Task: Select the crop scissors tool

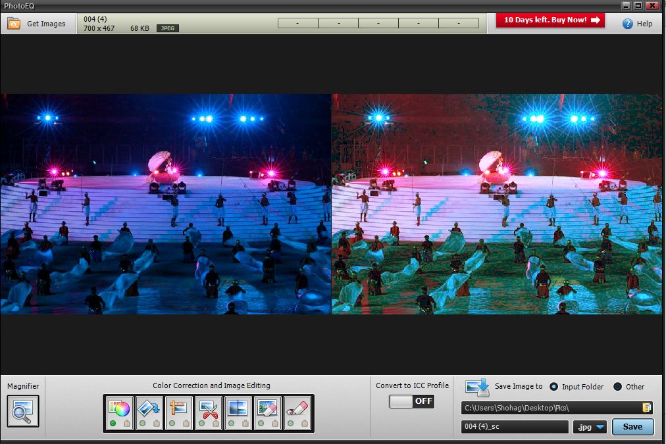Action: [209, 408]
